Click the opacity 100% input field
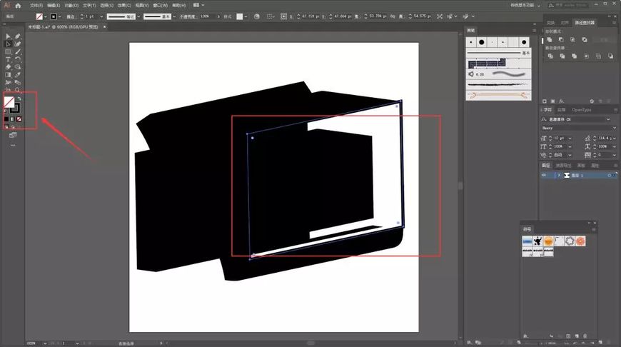Image resolution: width=621 pixels, height=347 pixels. pos(208,16)
